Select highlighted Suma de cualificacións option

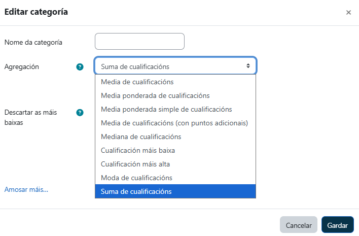pos(136,191)
